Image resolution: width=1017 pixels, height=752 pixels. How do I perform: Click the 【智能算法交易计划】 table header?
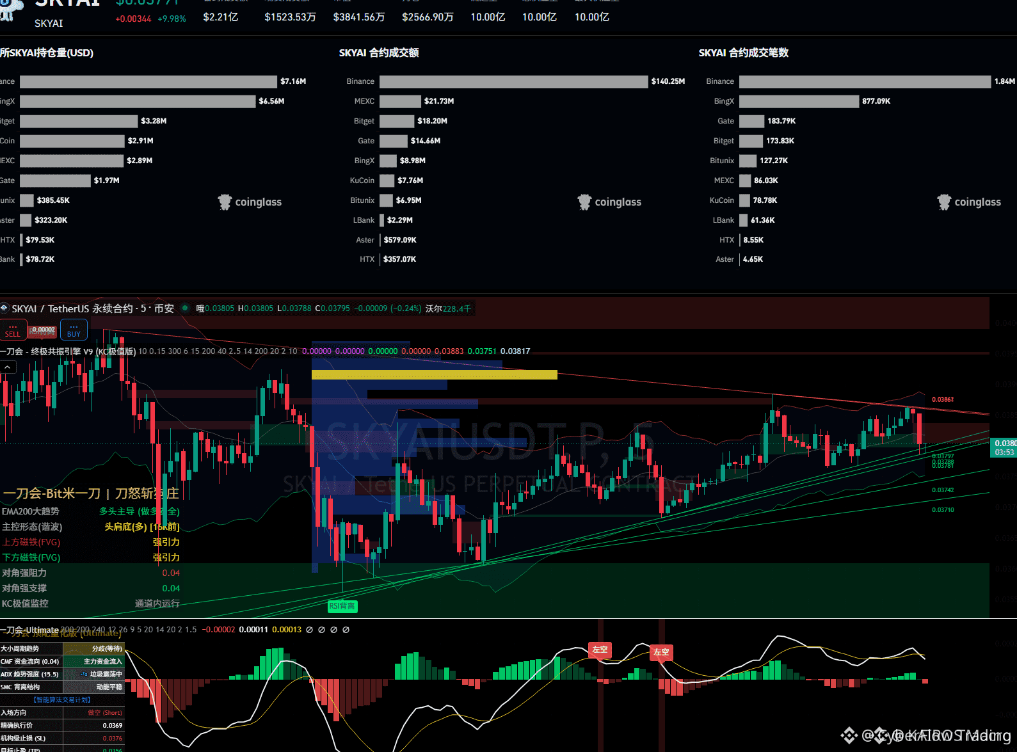(62, 700)
